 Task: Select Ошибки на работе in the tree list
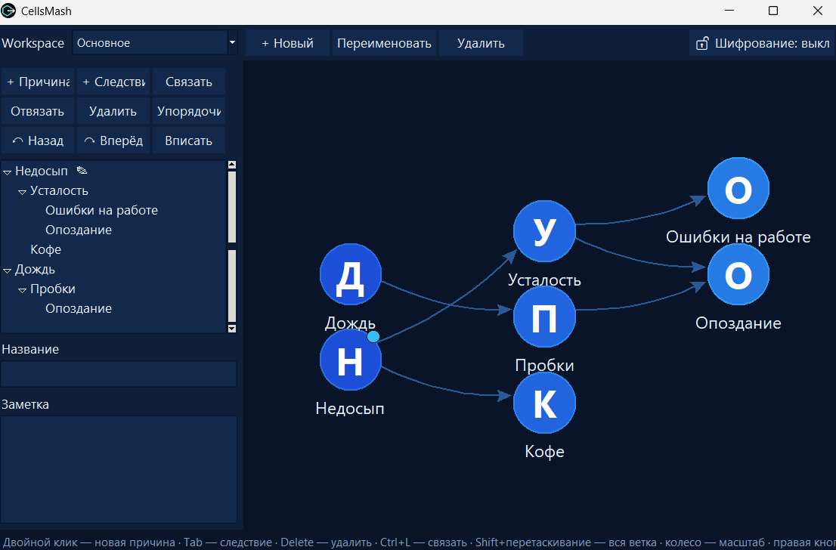pyautogui.click(x=101, y=211)
